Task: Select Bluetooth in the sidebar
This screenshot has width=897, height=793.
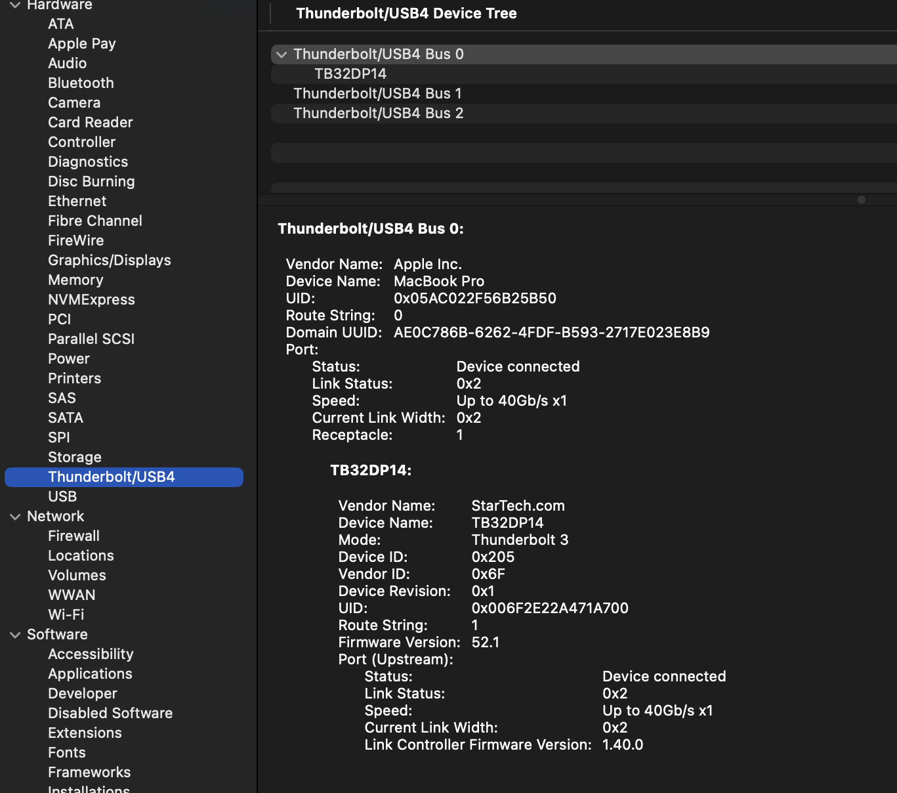Action: (x=81, y=83)
